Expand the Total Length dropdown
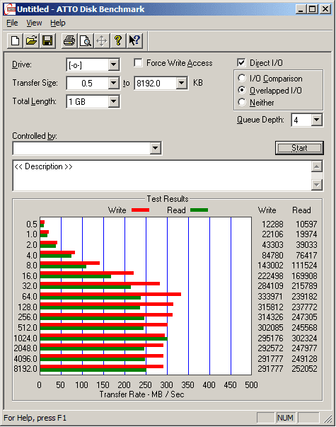336x427 pixels. 113,101
